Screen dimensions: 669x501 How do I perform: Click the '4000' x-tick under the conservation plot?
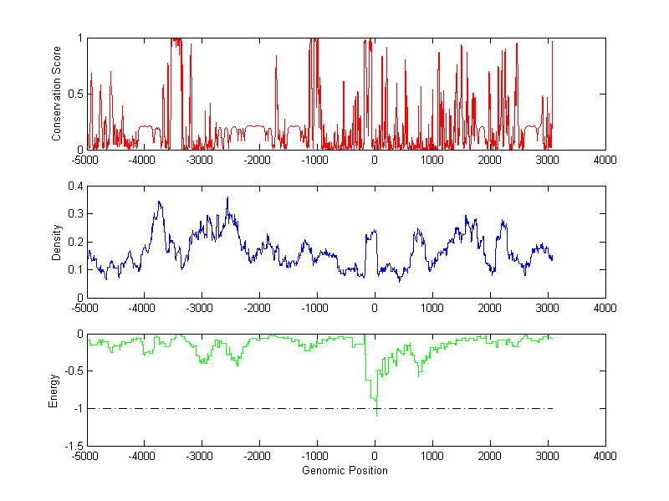point(605,159)
